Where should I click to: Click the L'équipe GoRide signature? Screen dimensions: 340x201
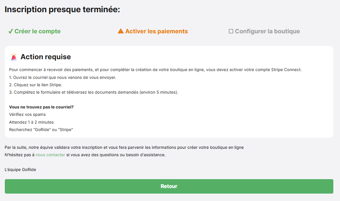pyautogui.click(x=20, y=170)
